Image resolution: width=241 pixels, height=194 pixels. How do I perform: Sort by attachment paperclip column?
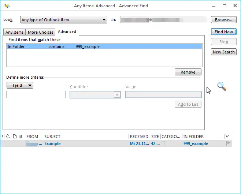click(21, 137)
